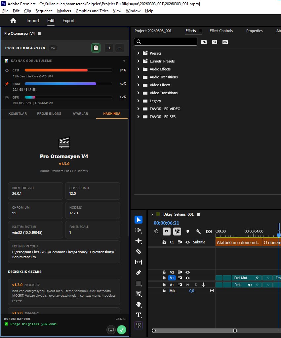Expand the Presets folder
The image size is (281, 338).
click(x=138, y=53)
